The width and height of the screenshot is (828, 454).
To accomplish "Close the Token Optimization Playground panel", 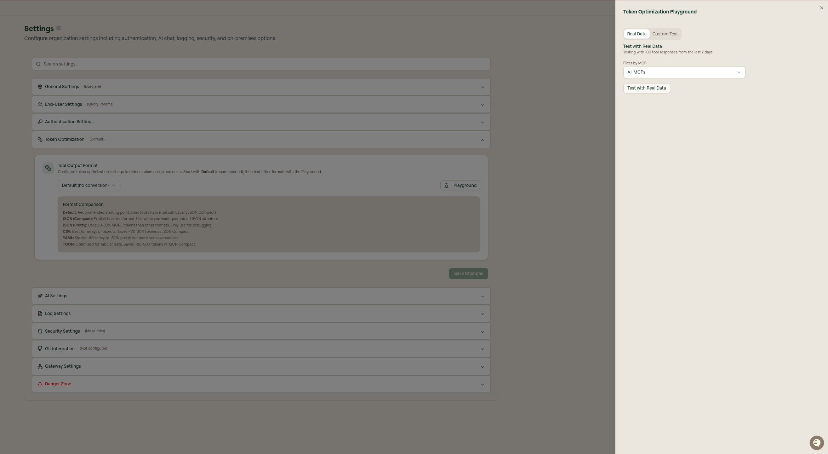I will click(821, 8).
